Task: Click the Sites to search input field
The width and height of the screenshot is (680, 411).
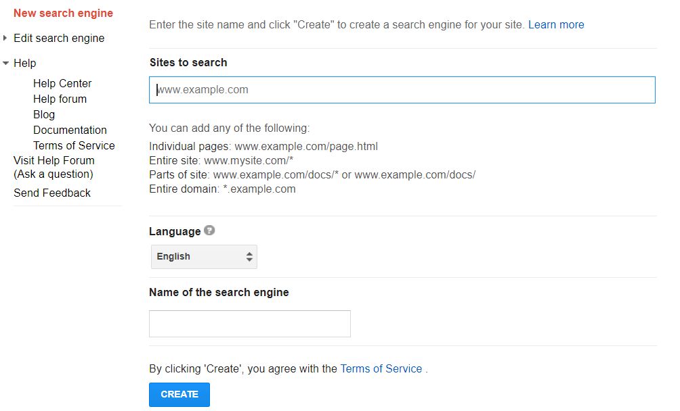Action: 402,89
